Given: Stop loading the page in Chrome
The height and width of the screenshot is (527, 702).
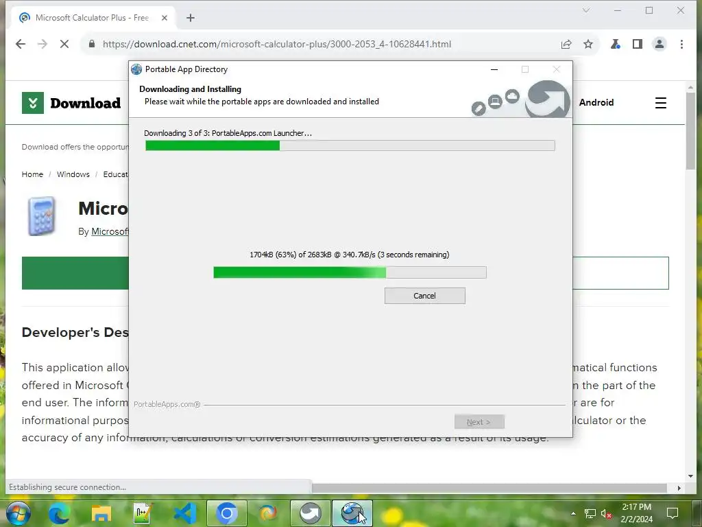Looking at the screenshot, I should pyautogui.click(x=64, y=44).
